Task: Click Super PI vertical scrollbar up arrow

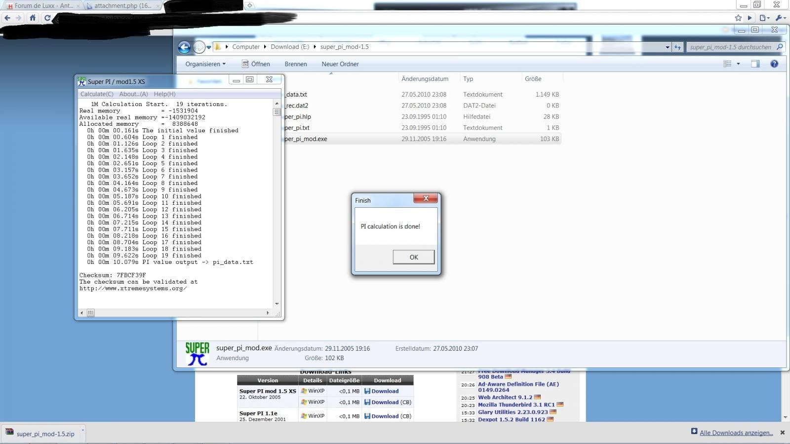Action: point(276,104)
